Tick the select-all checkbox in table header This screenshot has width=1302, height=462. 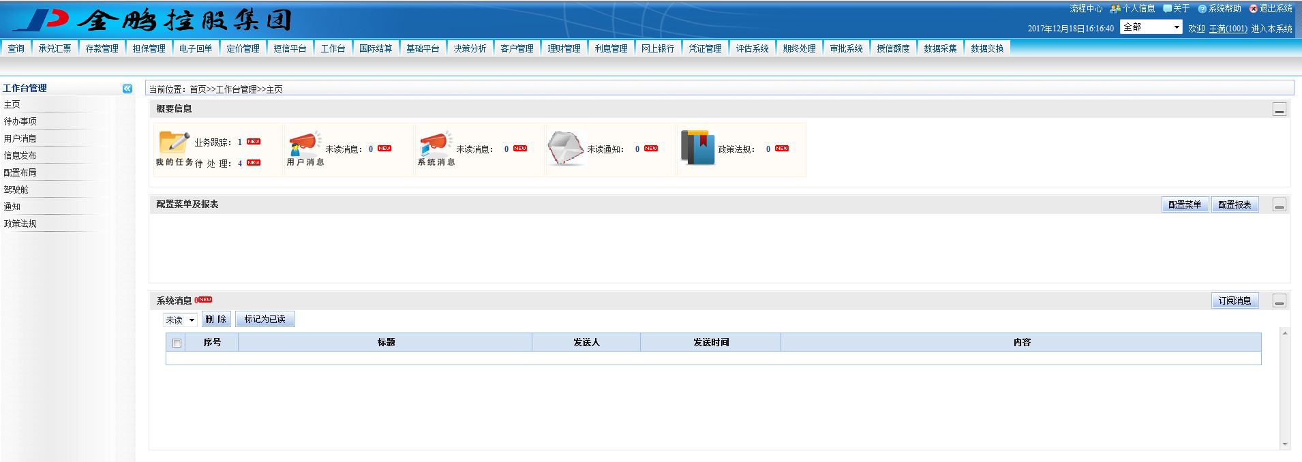(x=177, y=343)
